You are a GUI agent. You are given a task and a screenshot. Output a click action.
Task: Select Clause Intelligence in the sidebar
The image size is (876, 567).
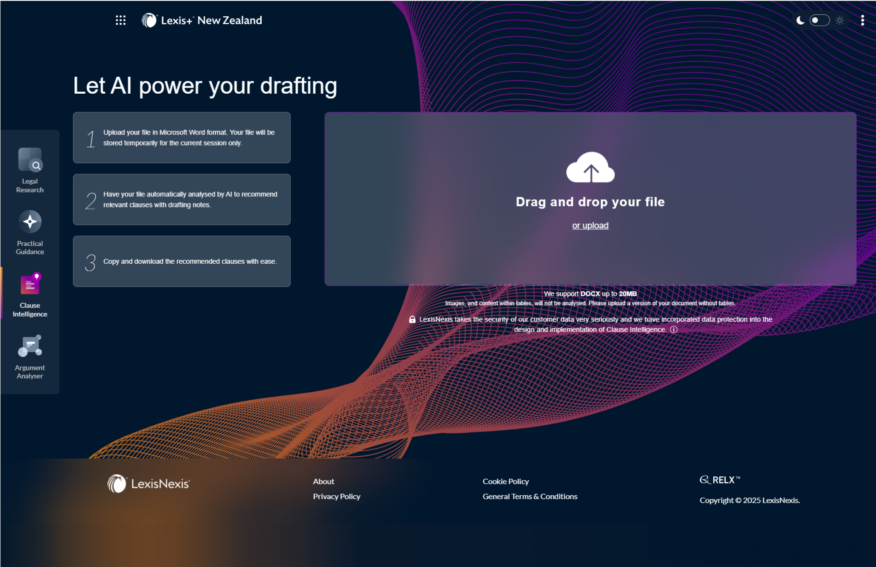click(30, 295)
